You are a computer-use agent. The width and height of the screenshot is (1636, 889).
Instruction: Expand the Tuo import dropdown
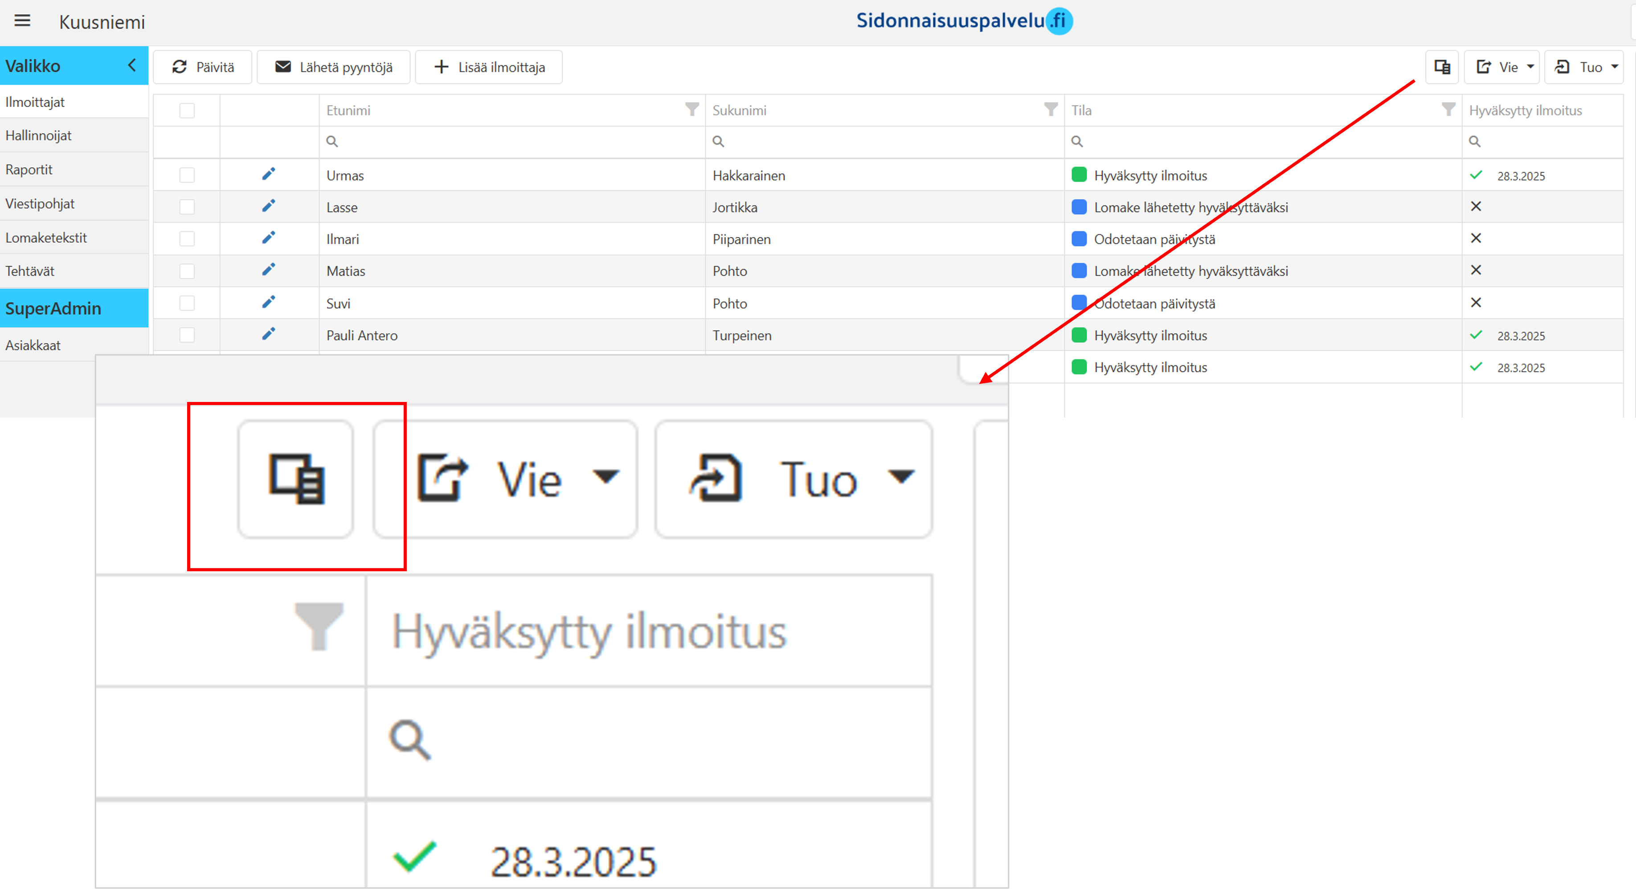[1584, 67]
